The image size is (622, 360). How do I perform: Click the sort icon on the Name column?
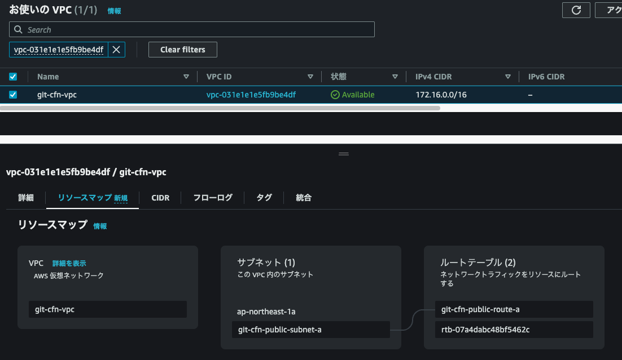click(186, 77)
